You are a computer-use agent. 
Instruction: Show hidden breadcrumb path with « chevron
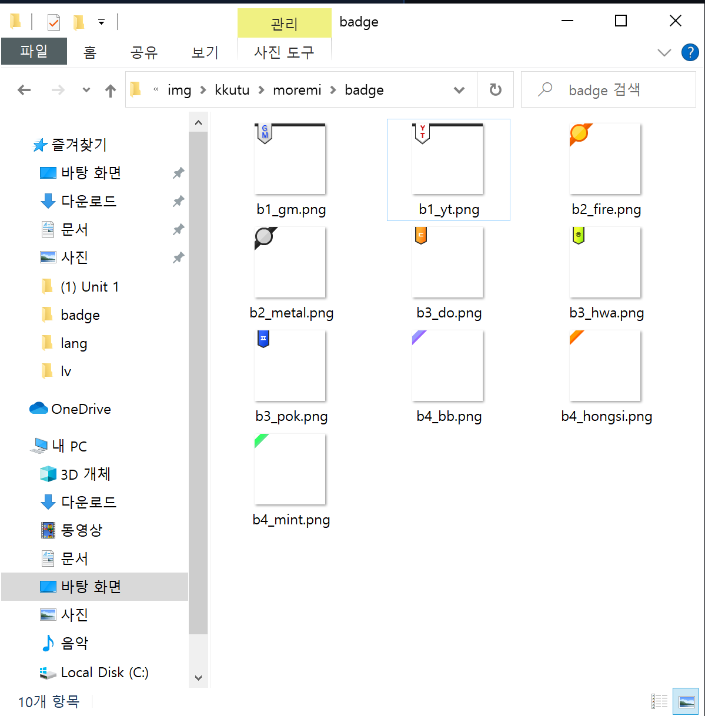(156, 90)
